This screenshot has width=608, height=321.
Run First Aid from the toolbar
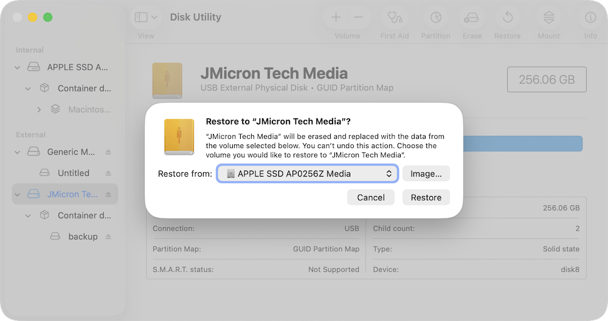point(395,18)
